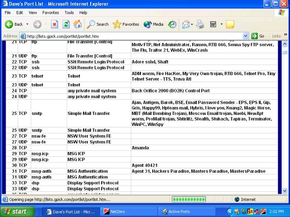Switch to the NetZero taskbar button
The height and width of the screenshot is (217, 290).
point(129,212)
